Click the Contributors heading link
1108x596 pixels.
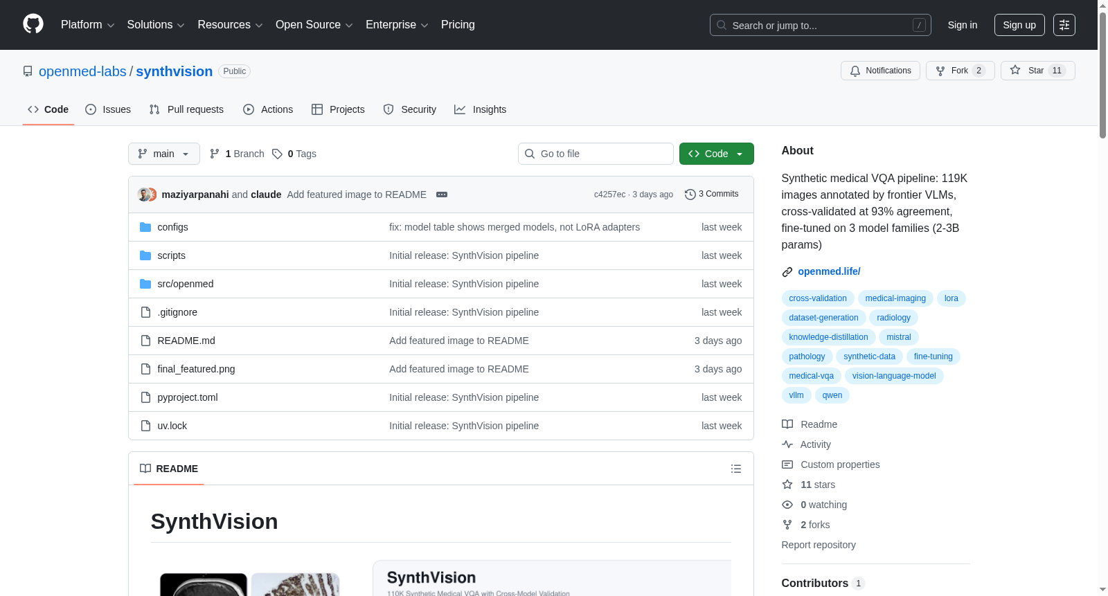(814, 583)
